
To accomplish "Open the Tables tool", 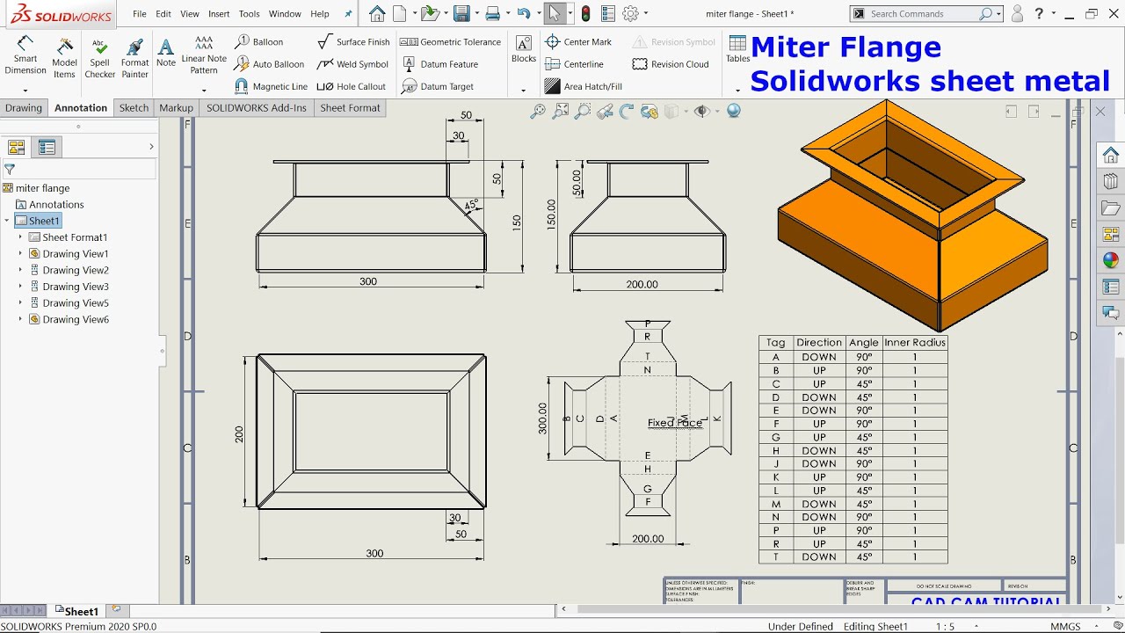I will [737, 49].
